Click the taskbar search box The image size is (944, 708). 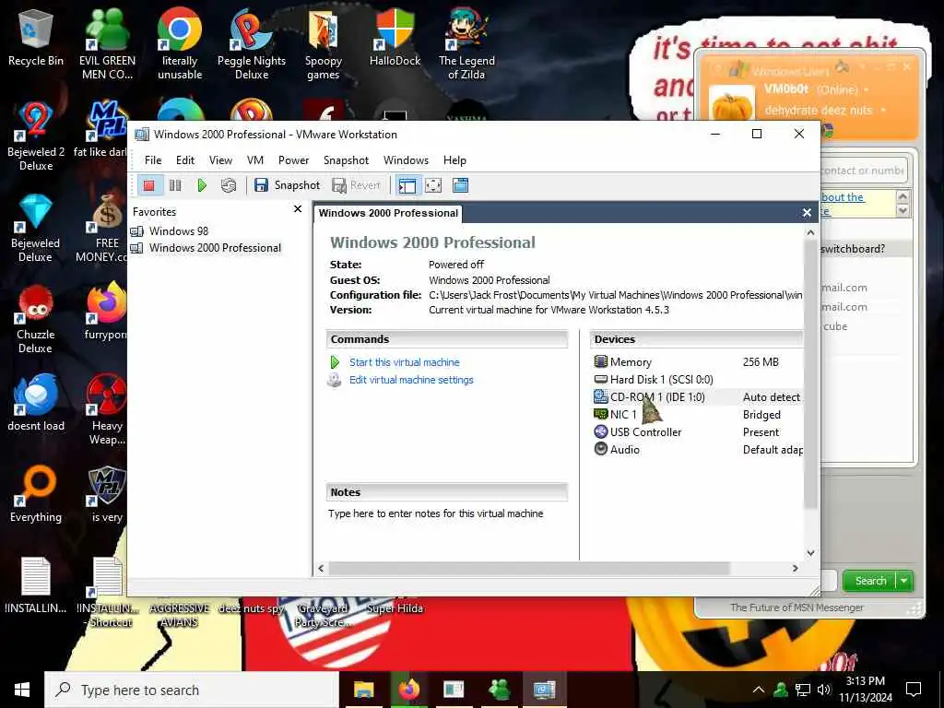(x=192, y=690)
